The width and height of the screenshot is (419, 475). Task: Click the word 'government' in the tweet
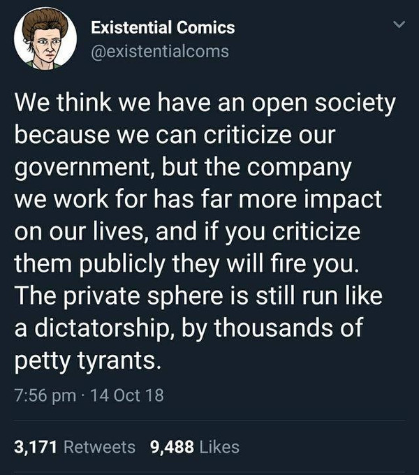pos(75,169)
